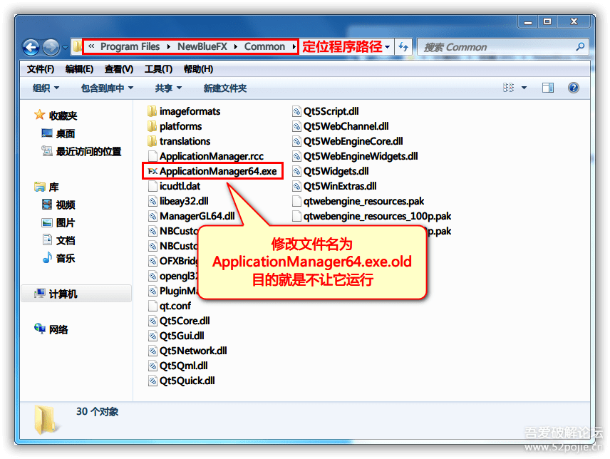
Task: Select the Qt5WebEngineCore.dll file
Action: coord(353,141)
